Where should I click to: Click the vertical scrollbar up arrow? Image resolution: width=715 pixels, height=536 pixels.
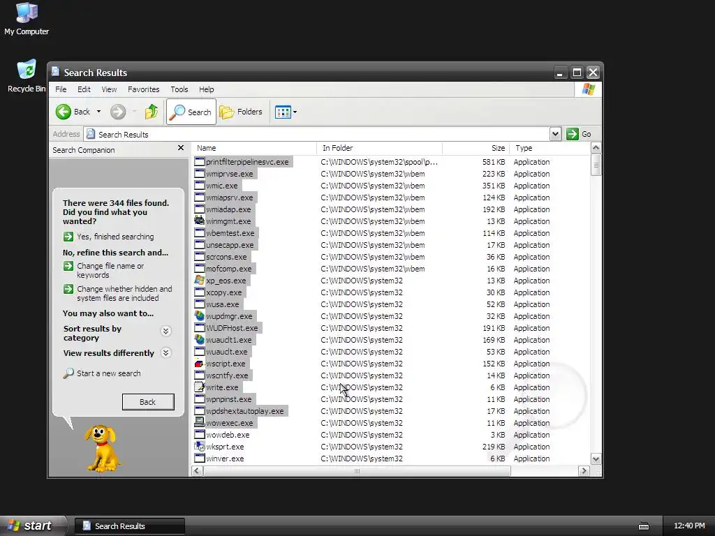click(x=596, y=148)
